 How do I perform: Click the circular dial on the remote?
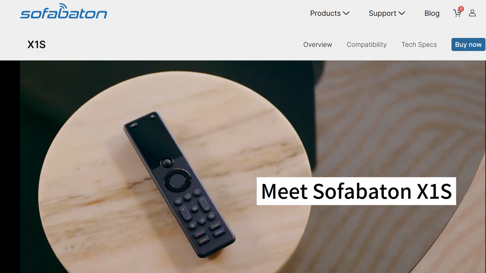click(178, 180)
